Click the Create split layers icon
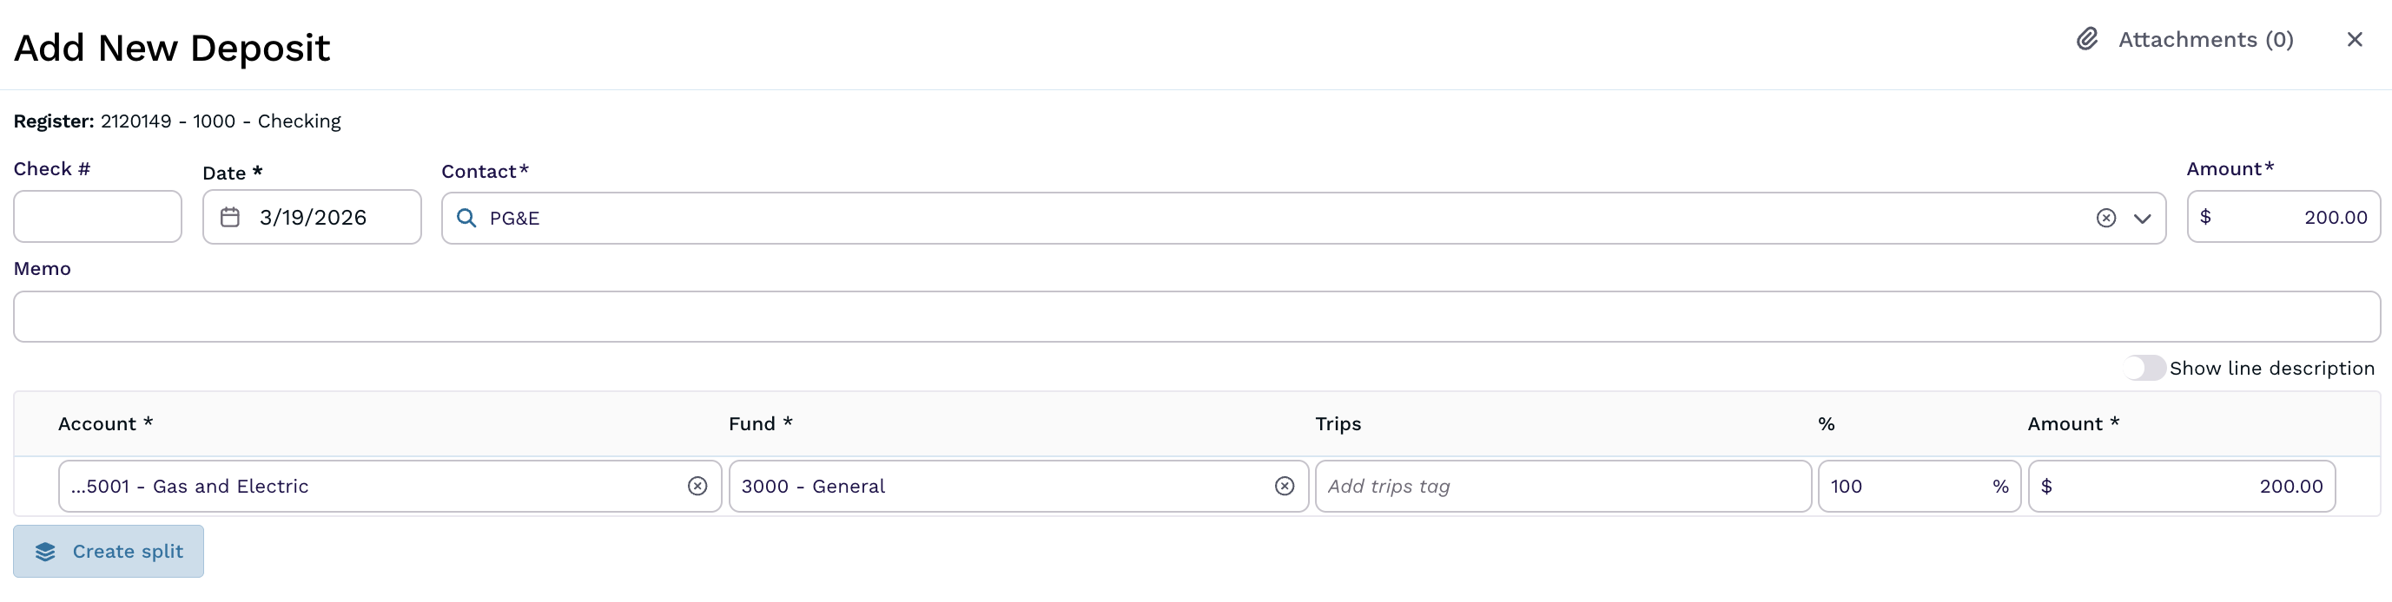Screen dimensions: 2392x602 (x=45, y=552)
